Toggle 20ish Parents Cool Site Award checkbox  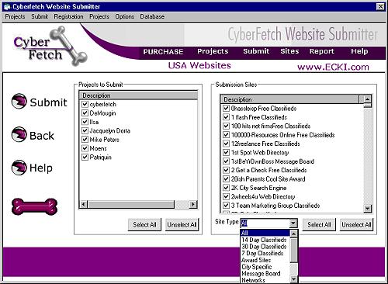(x=226, y=178)
